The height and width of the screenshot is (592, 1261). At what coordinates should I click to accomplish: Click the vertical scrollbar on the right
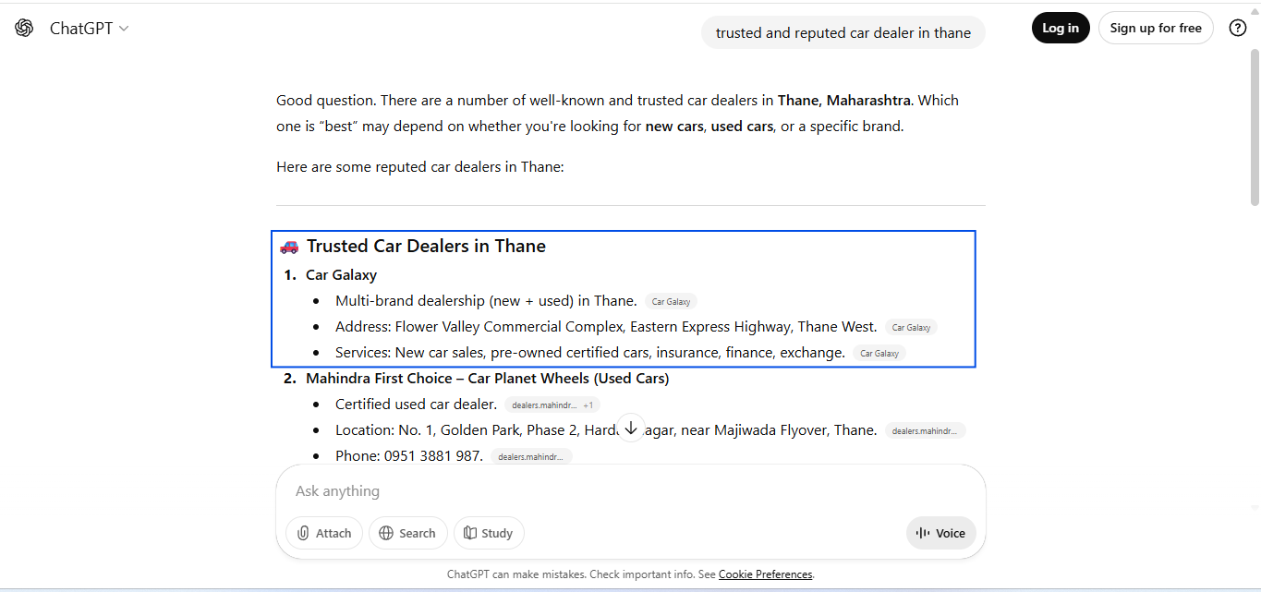coord(1255,129)
